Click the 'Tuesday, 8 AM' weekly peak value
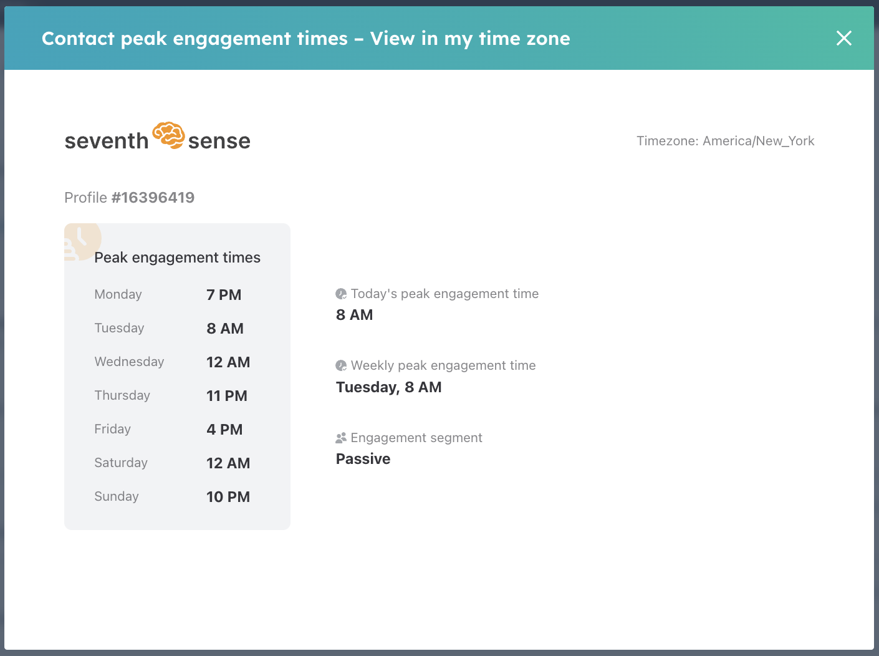 (388, 387)
